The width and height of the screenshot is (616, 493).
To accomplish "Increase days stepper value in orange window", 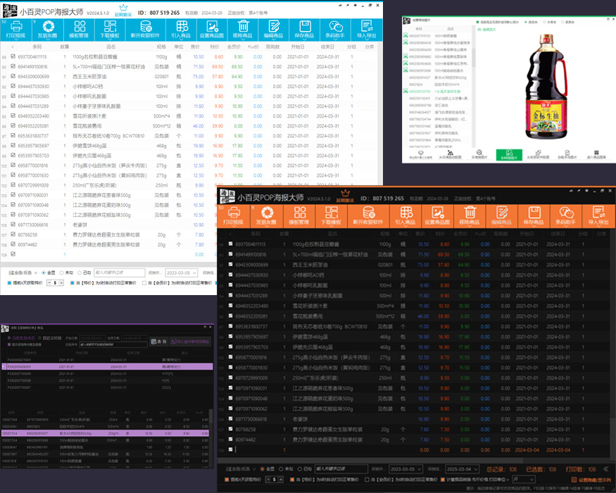I will 280,478.
